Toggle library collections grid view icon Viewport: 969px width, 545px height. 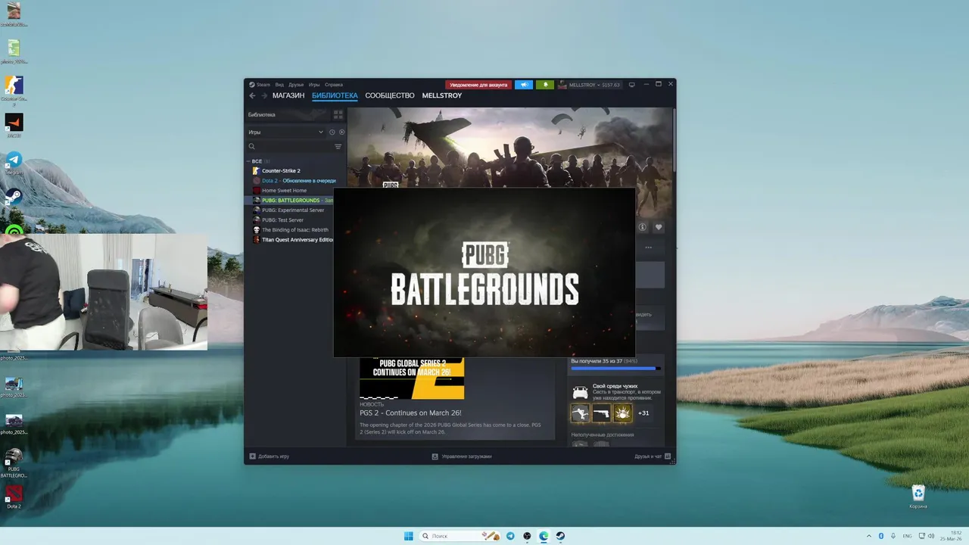(x=338, y=115)
